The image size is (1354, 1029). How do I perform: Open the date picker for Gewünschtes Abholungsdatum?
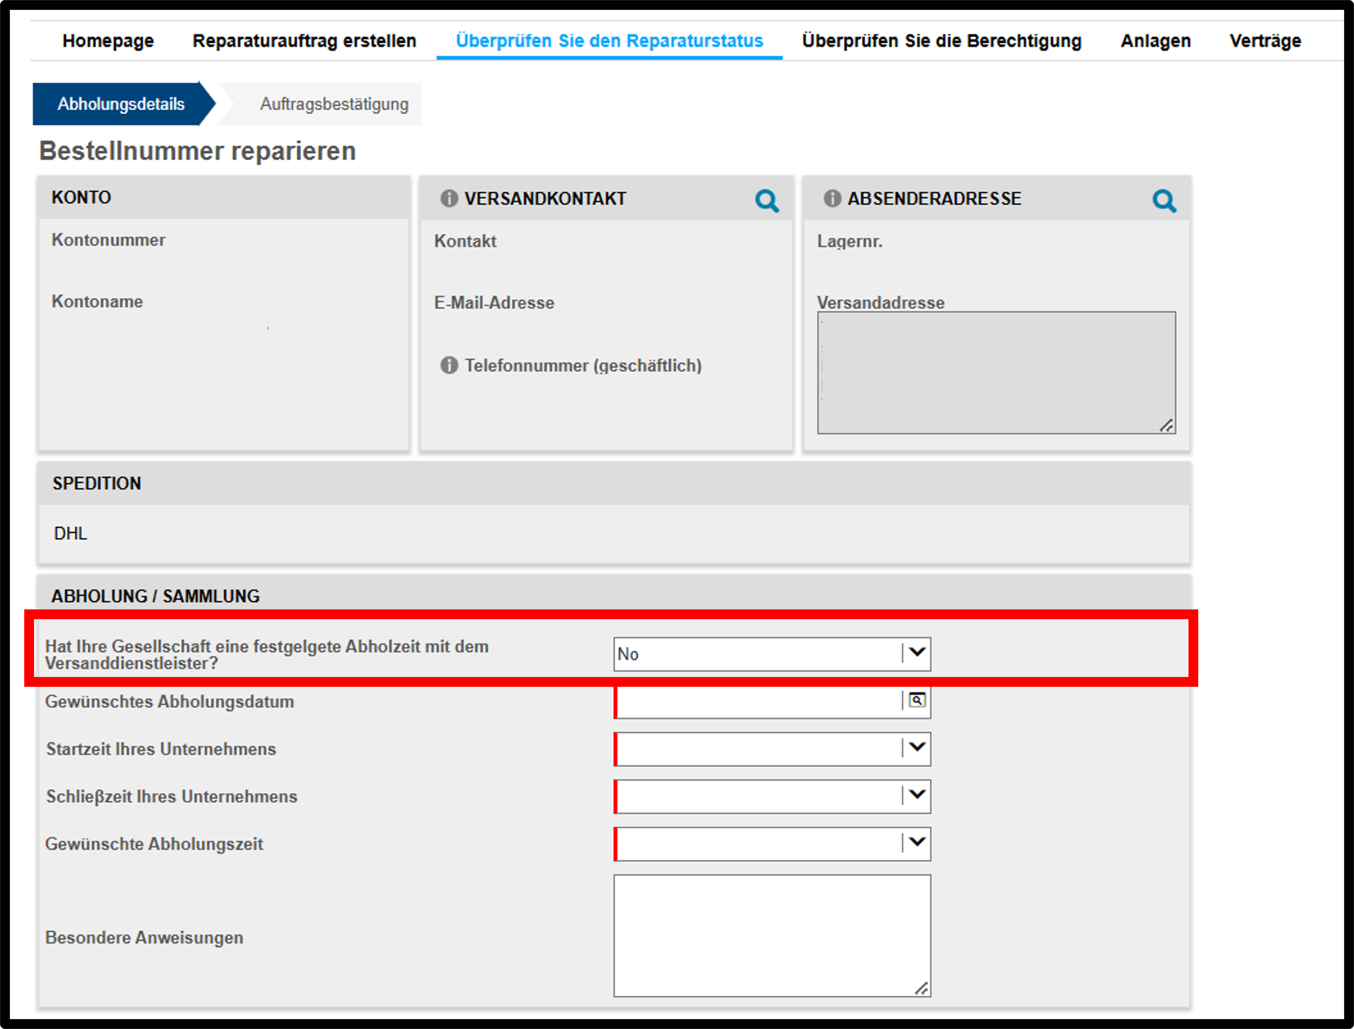click(916, 700)
